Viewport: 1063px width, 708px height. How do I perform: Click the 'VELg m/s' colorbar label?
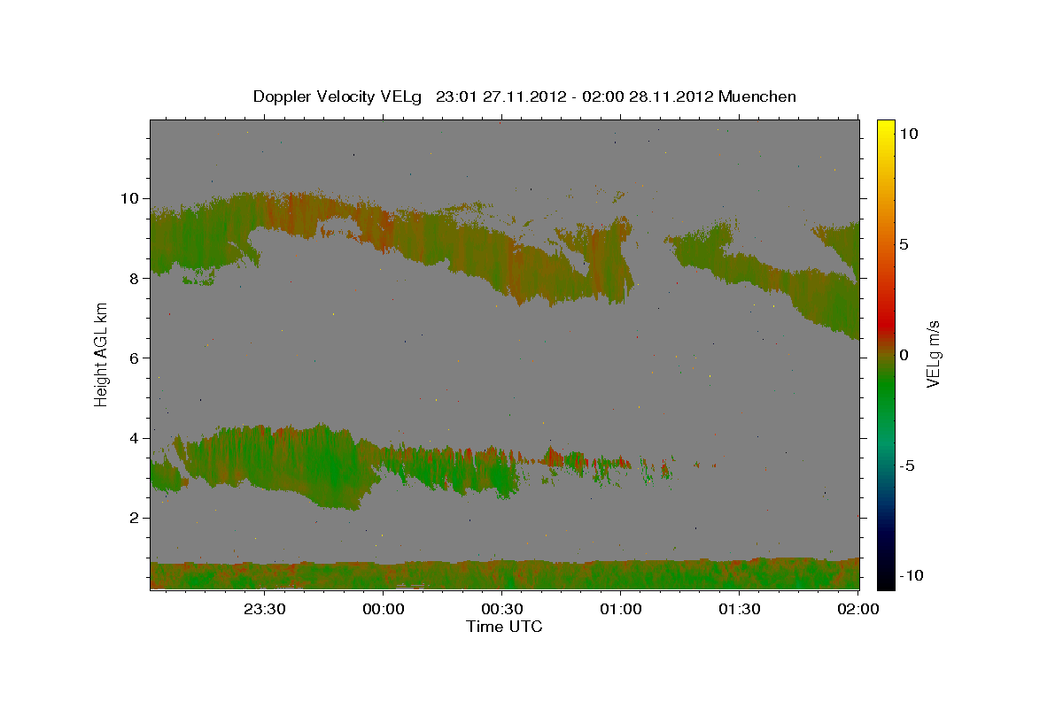tap(933, 354)
